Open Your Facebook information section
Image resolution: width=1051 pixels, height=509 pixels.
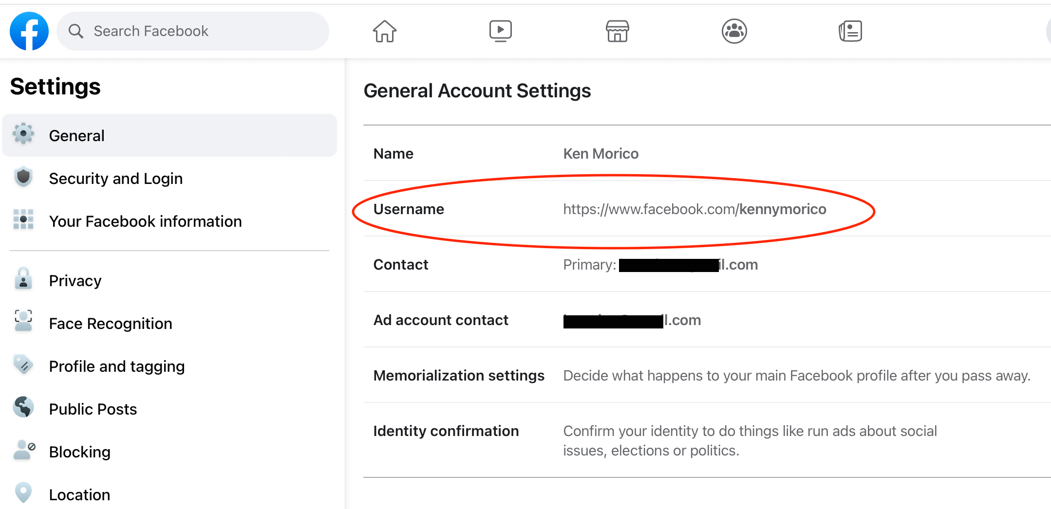coord(145,221)
